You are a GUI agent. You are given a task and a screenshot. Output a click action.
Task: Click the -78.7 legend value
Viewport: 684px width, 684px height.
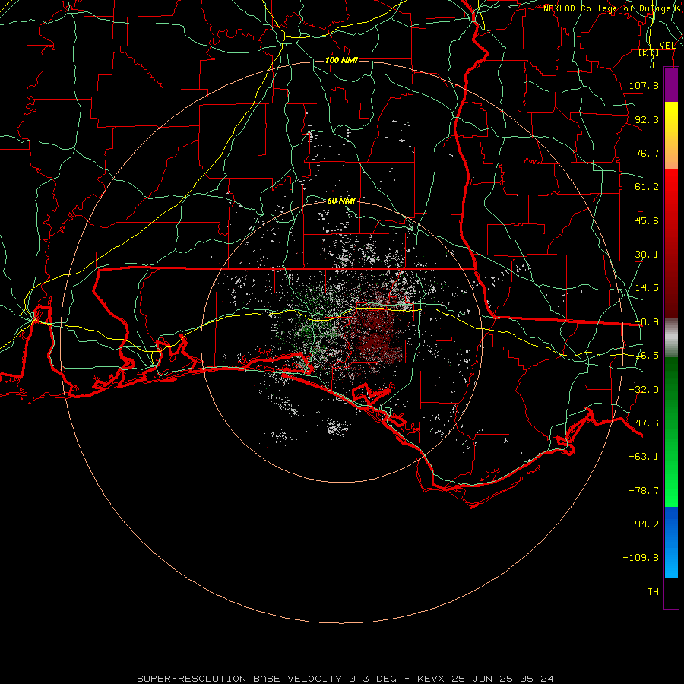click(x=644, y=491)
